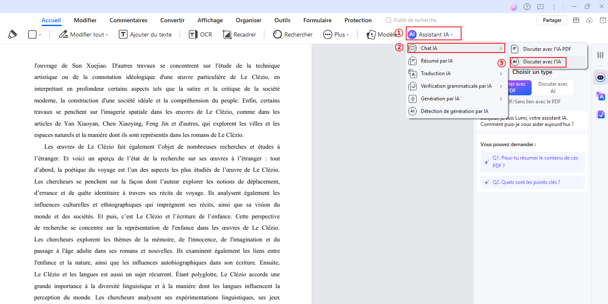This screenshot has width=608, height=304.
Task: Open the Commentaires tab
Action: point(128,20)
